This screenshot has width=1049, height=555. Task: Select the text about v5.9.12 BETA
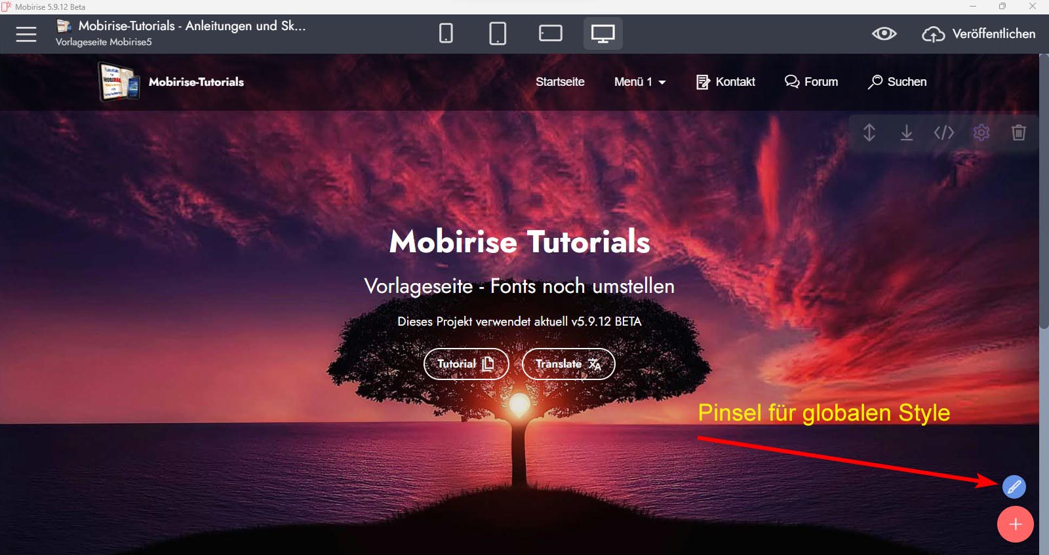pyautogui.click(x=519, y=321)
